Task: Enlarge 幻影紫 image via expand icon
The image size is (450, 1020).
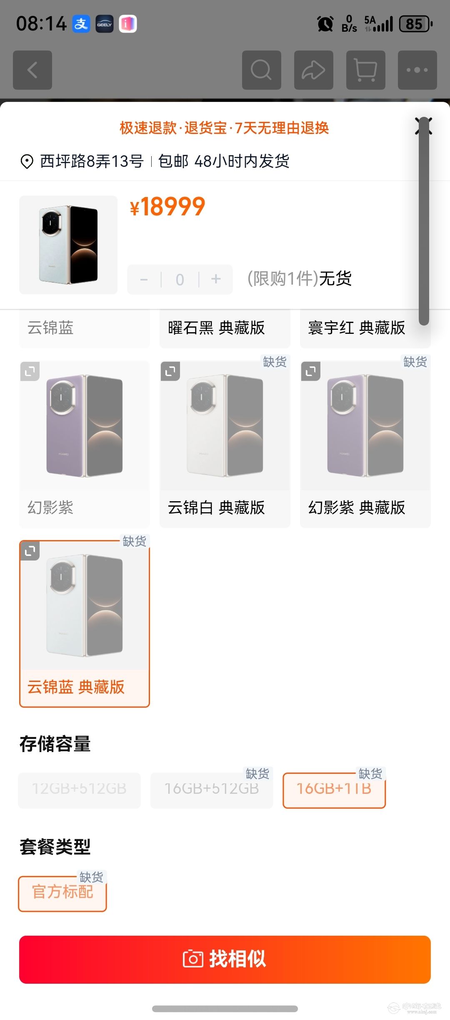Action: point(30,371)
